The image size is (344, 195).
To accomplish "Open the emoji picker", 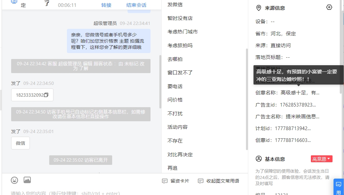I will coord(14,180).
